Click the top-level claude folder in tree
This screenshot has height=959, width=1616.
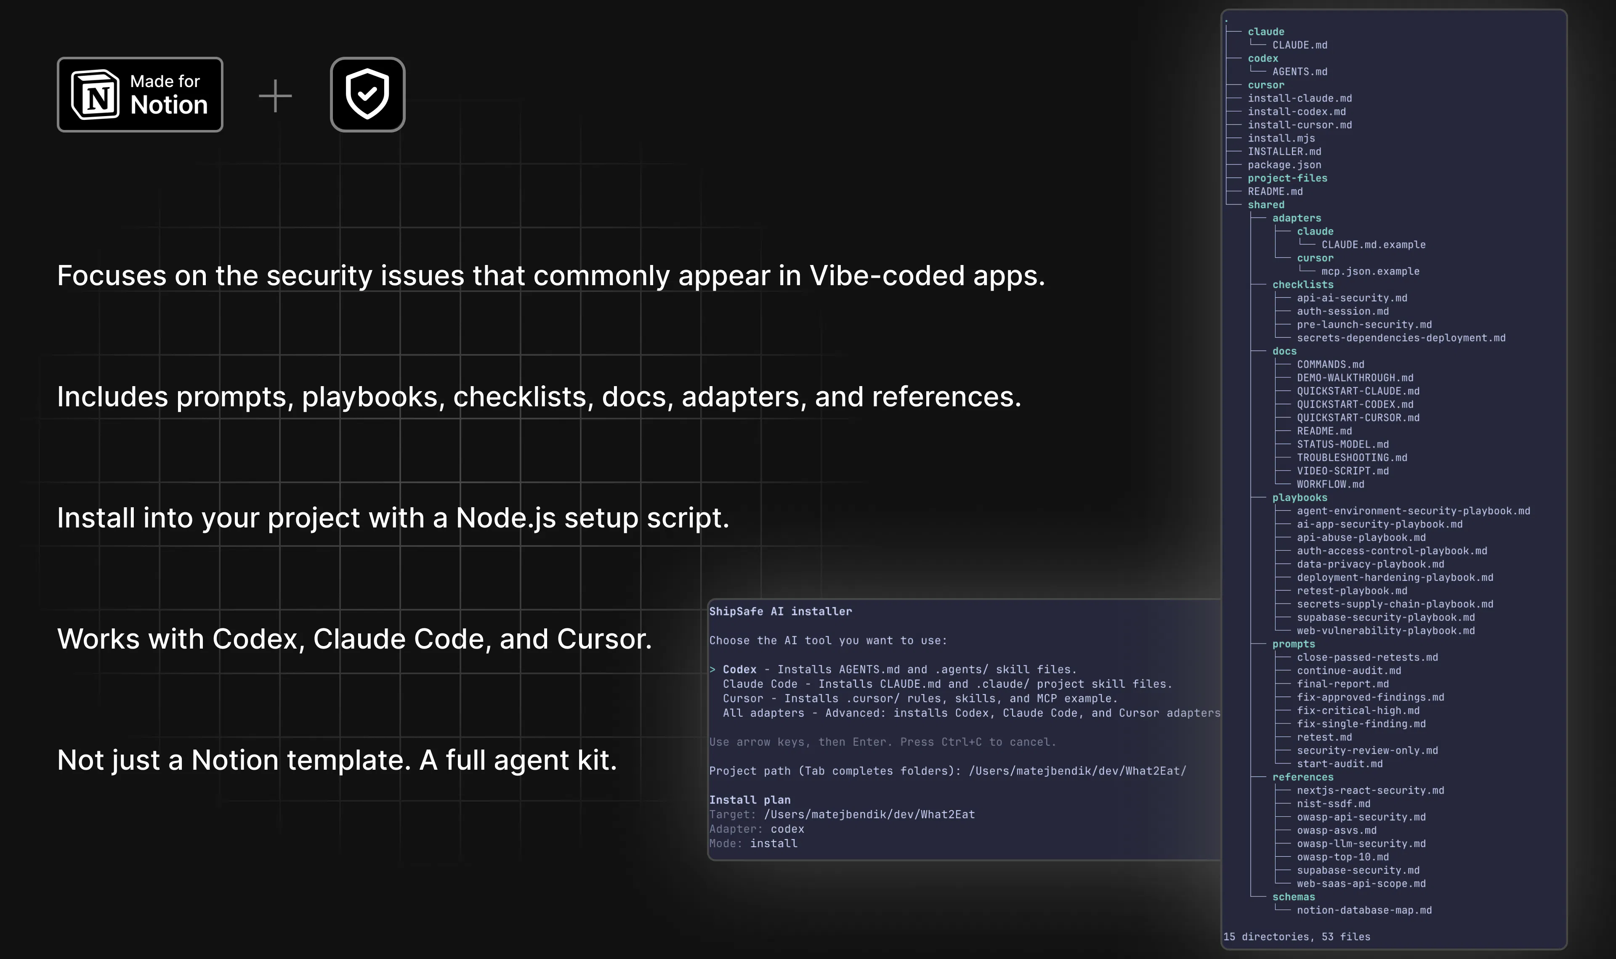click(x=1265, y=32)
